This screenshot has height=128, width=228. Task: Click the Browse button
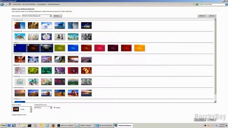pos(57,16)
